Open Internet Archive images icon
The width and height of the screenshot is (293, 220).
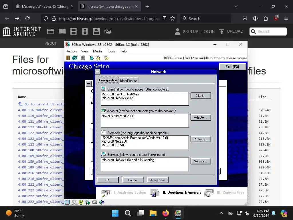pyautogui.click(x=108, y=32)
